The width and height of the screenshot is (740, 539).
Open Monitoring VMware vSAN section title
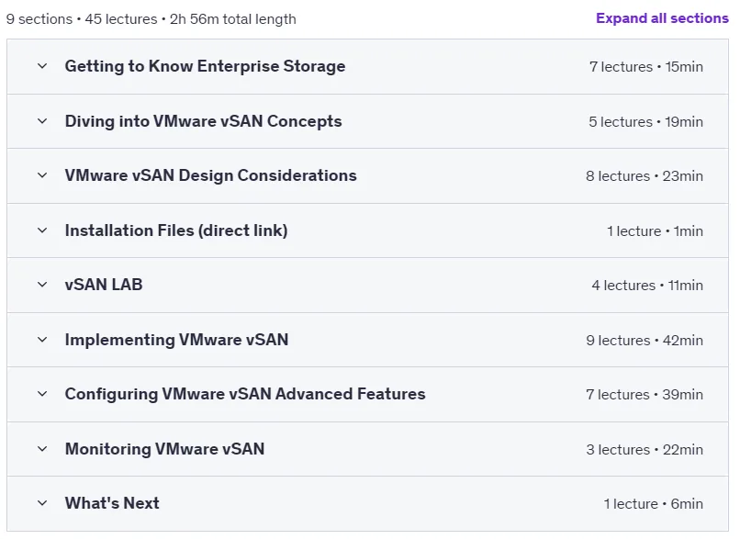click(x=164, y=449)
